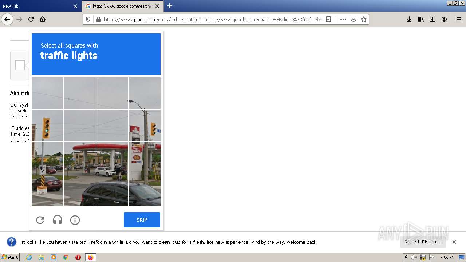
Task: Select bottom-right tile with car windshield
Action: 145,190
